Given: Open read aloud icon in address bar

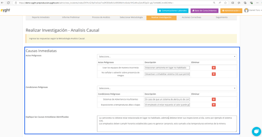Looking at the screenshot, I should coord(220,3).
